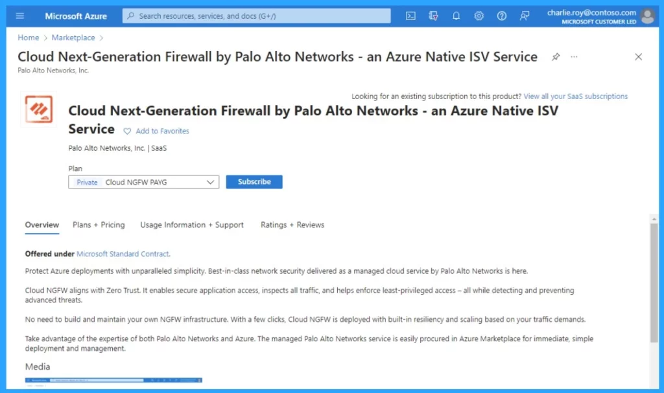Click the user avatar picture
664x393 pixels.
[648, 16]
